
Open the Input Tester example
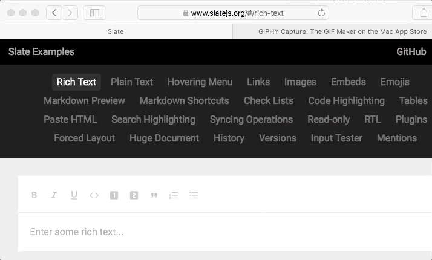(x=336, y=138)
